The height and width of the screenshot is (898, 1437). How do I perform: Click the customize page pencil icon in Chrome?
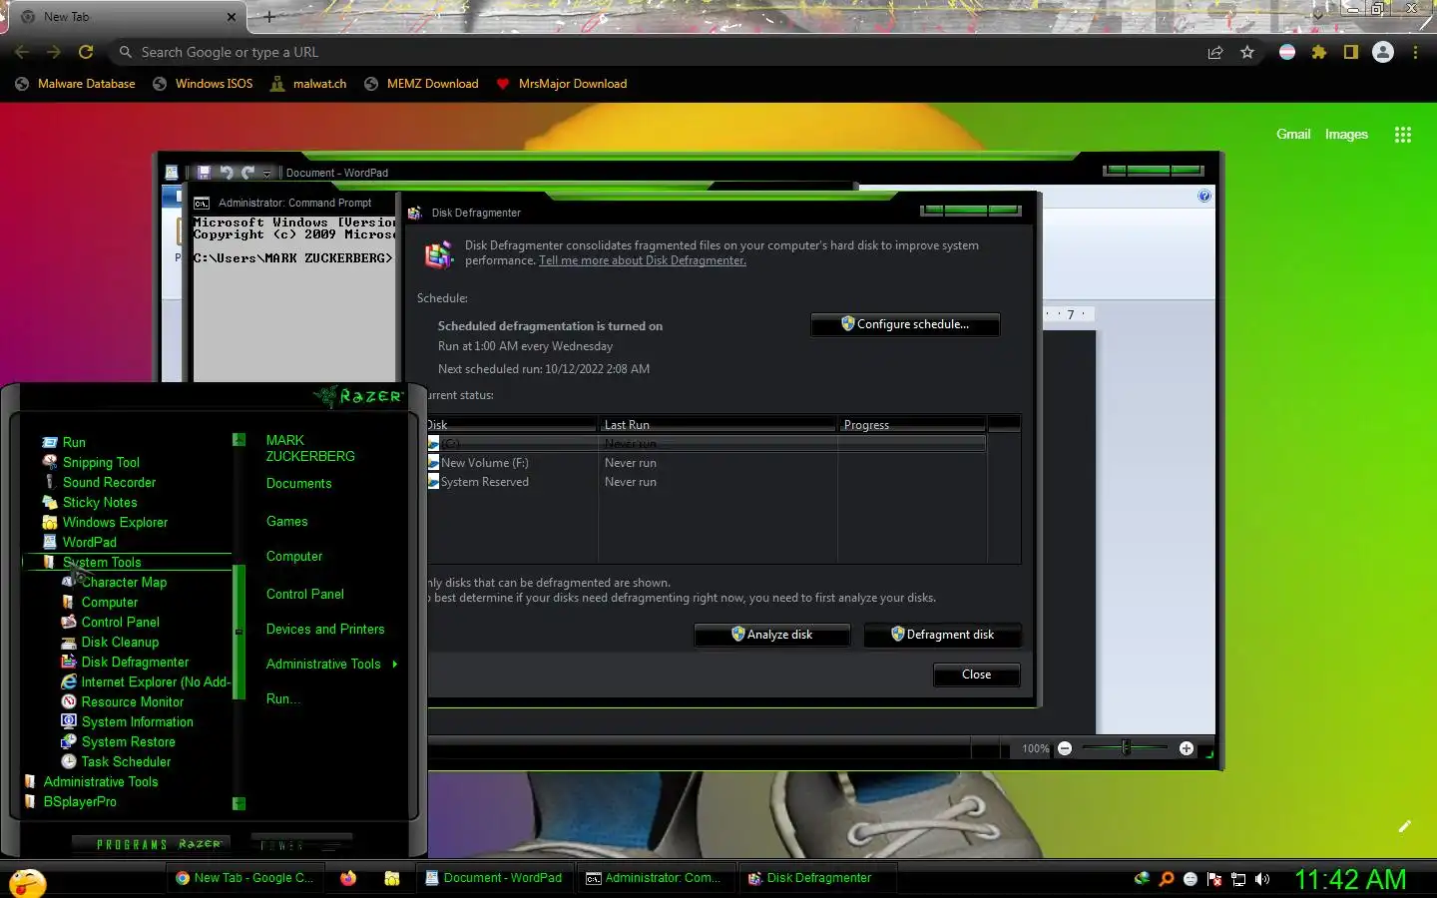tap(1405, 826)
